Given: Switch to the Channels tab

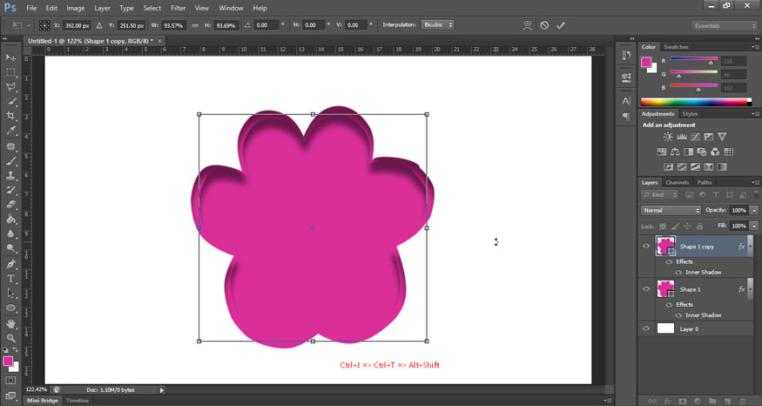Looking at the screenshot, I should (677, 182).
